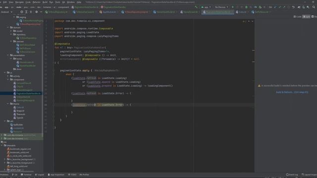Open the Event Log panel
This screenshot has height=178, width=317.
coord(292,175)
